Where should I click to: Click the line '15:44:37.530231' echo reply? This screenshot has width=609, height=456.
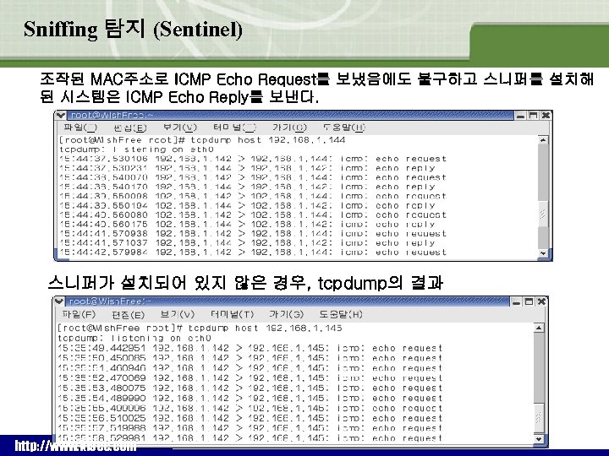(x=247, y=168)
